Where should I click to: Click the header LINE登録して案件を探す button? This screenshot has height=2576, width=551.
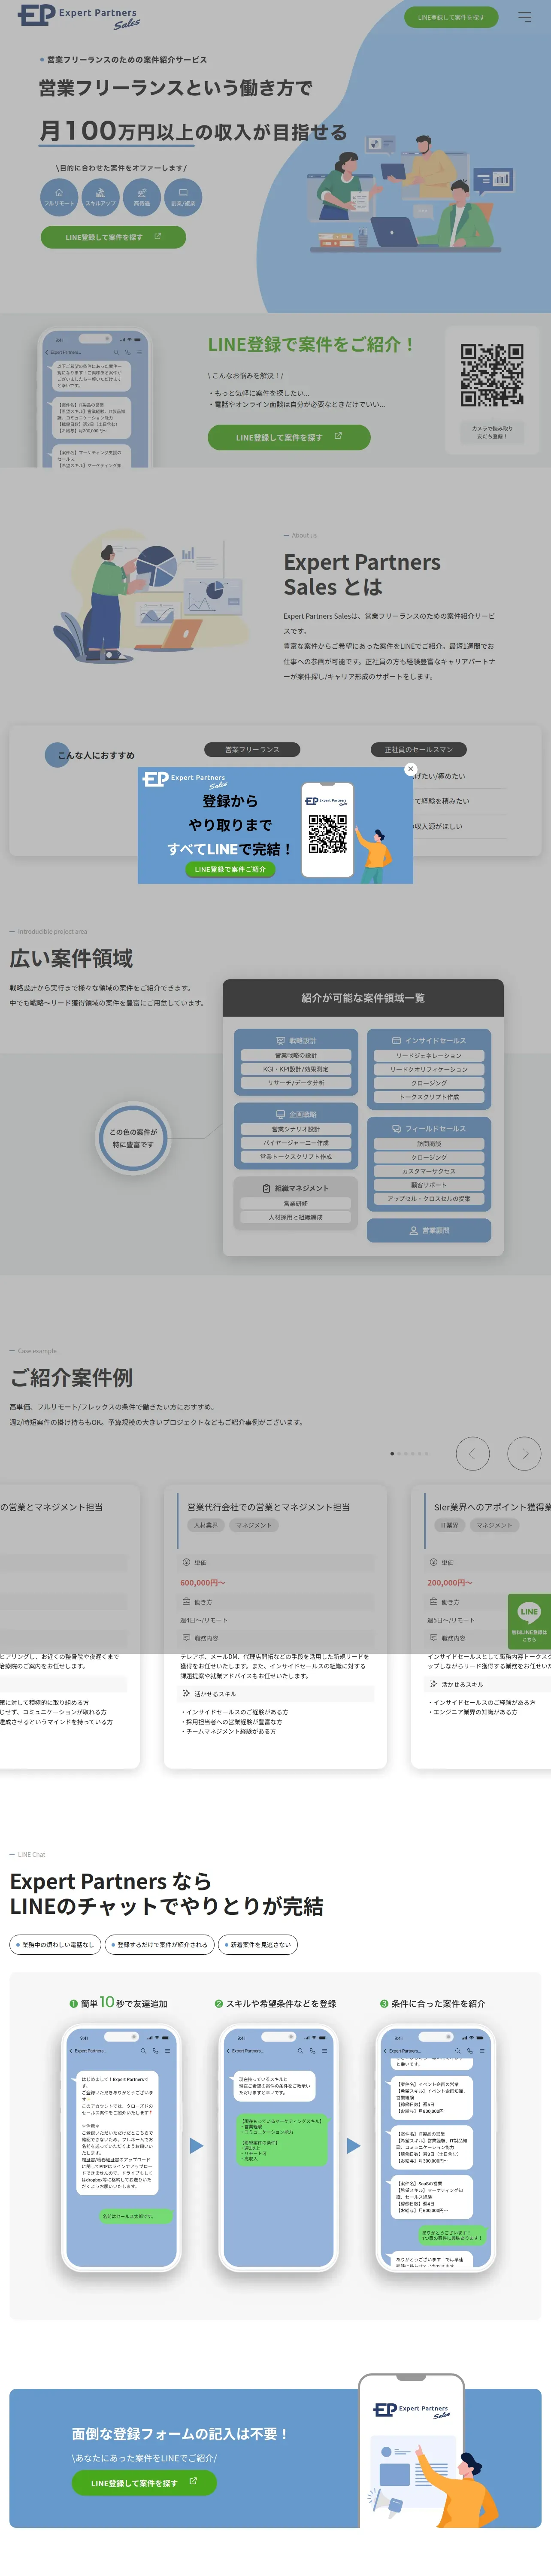450,17
